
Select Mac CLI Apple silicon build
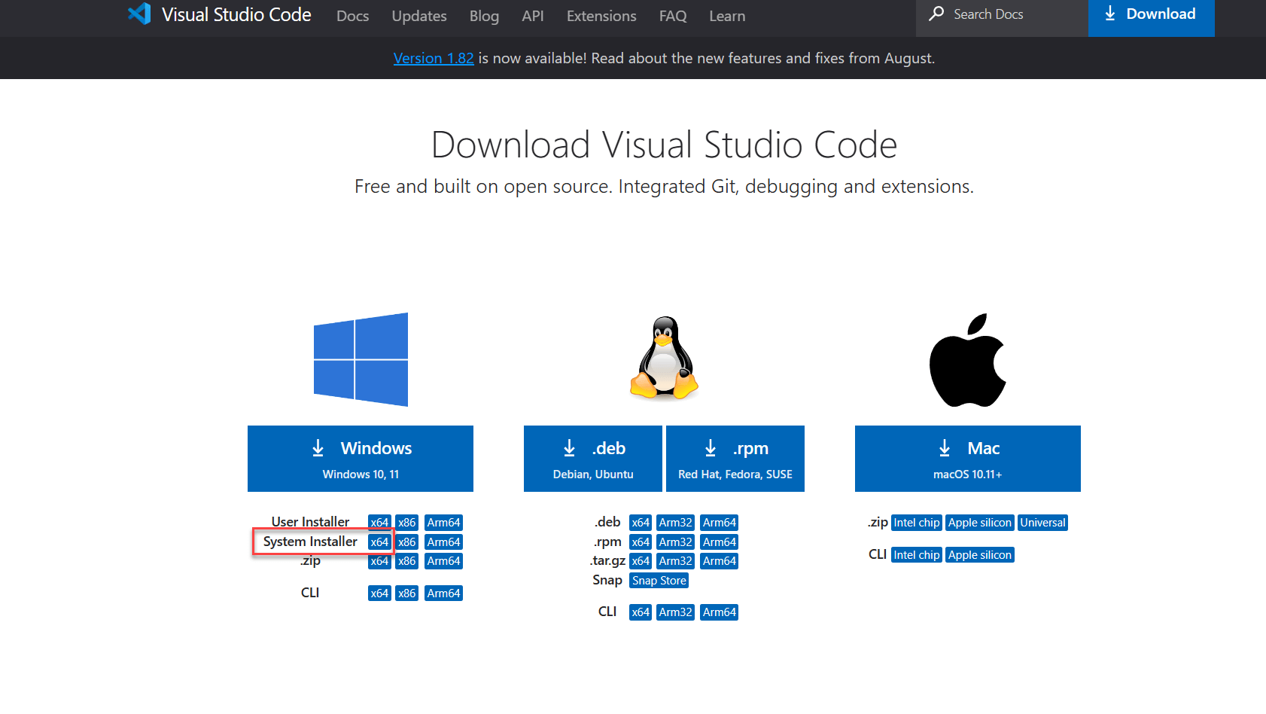979,555
